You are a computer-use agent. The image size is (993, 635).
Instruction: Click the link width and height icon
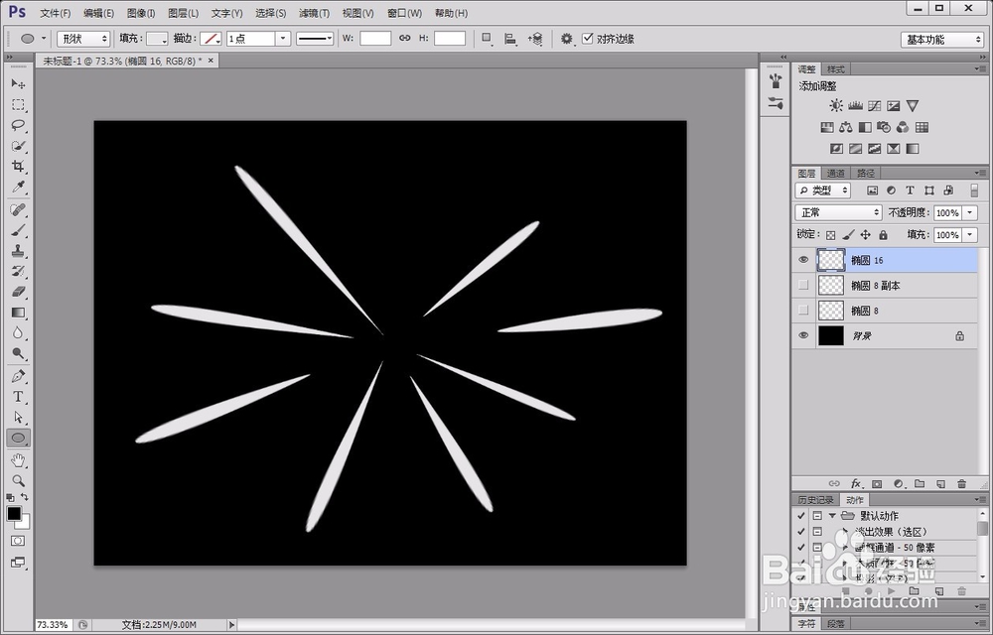point(405,39)
